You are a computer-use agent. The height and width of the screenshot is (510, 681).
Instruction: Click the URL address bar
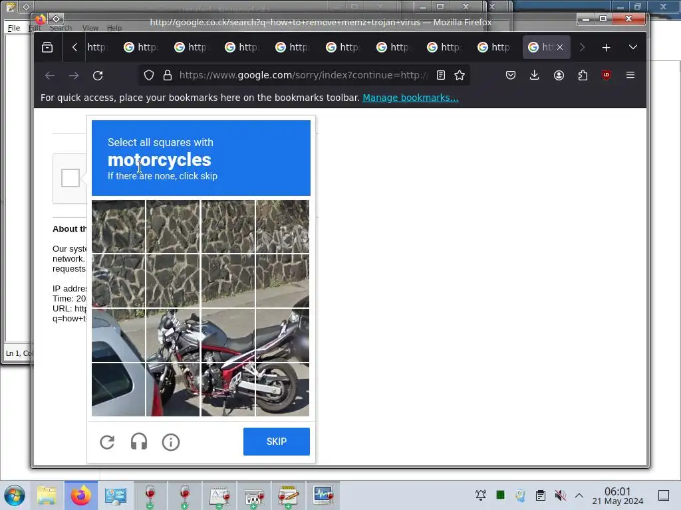click(303, 76)
